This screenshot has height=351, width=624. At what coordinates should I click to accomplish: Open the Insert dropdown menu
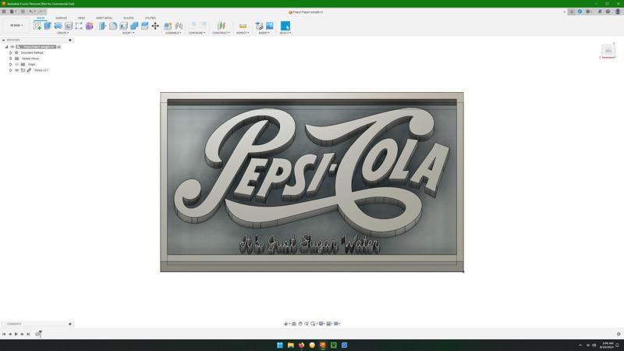pyautogui.click(x=264, y=33)
